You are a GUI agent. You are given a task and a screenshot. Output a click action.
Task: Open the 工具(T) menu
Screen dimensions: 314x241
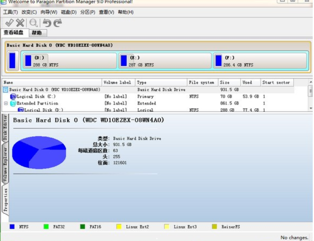(10, 12)
